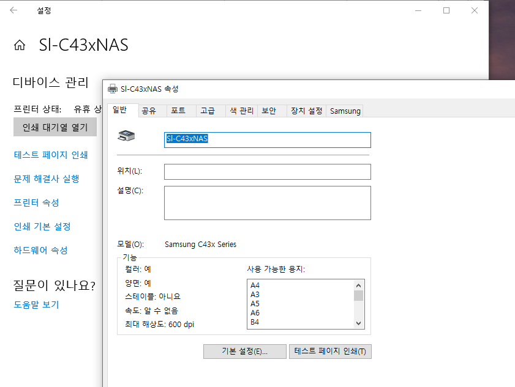
Task: Click the 위치(L) input field
Action: pos(268,172)
